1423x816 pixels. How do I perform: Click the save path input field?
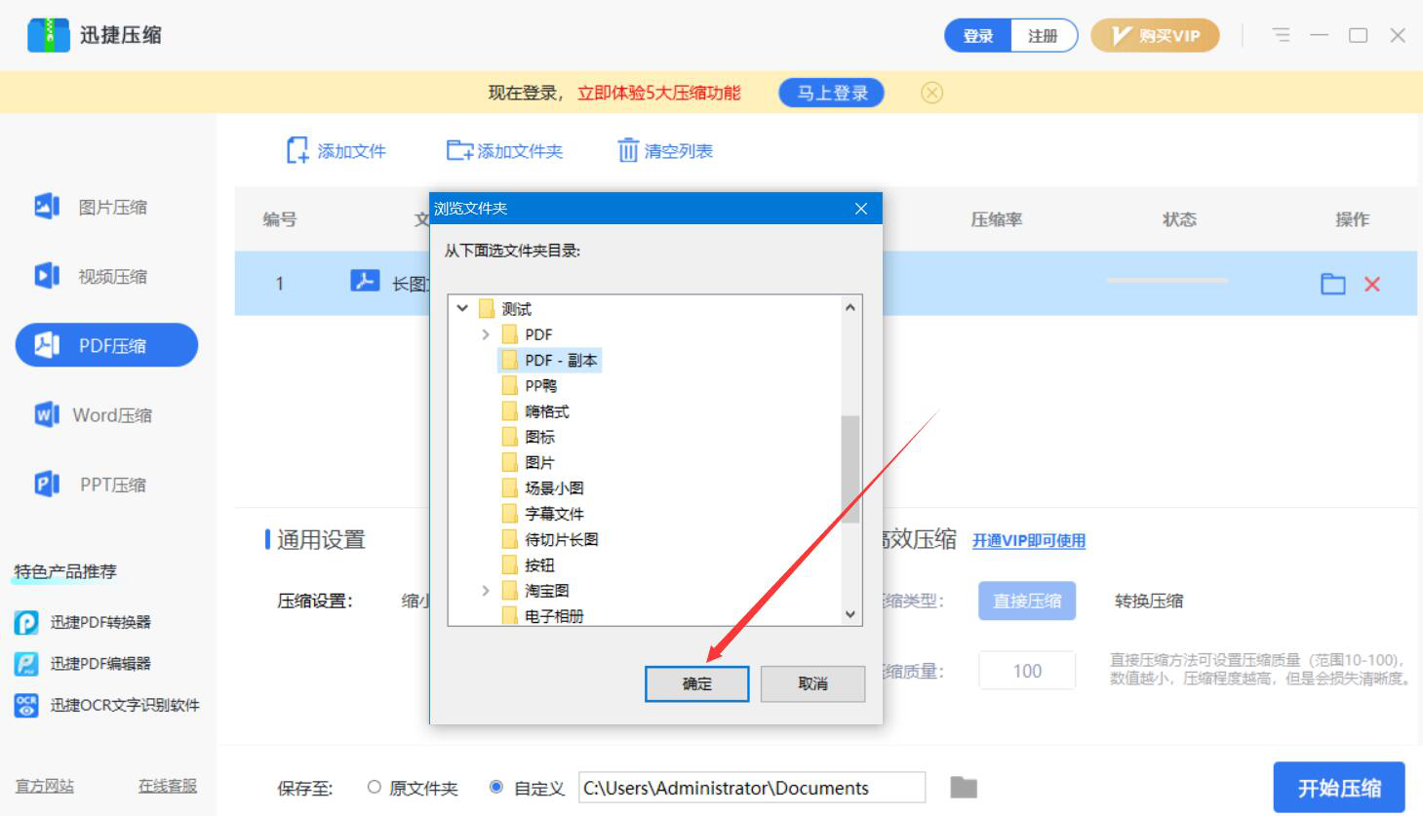[x=752, y=788]
